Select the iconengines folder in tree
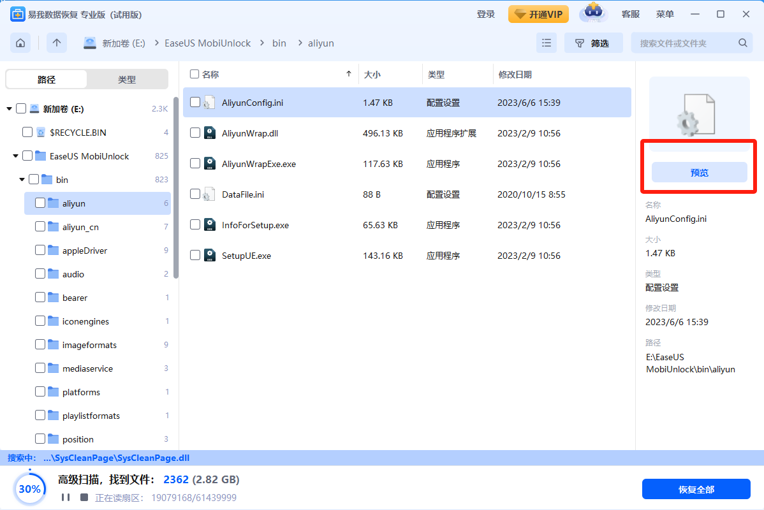The image size is (764, 510). click(98, 321)
